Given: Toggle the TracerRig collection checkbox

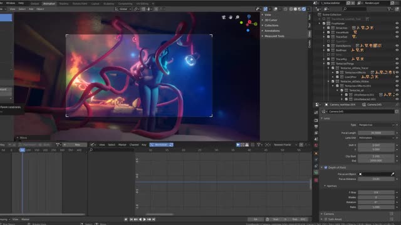Looking at the screenshot, I should (328, 59).
